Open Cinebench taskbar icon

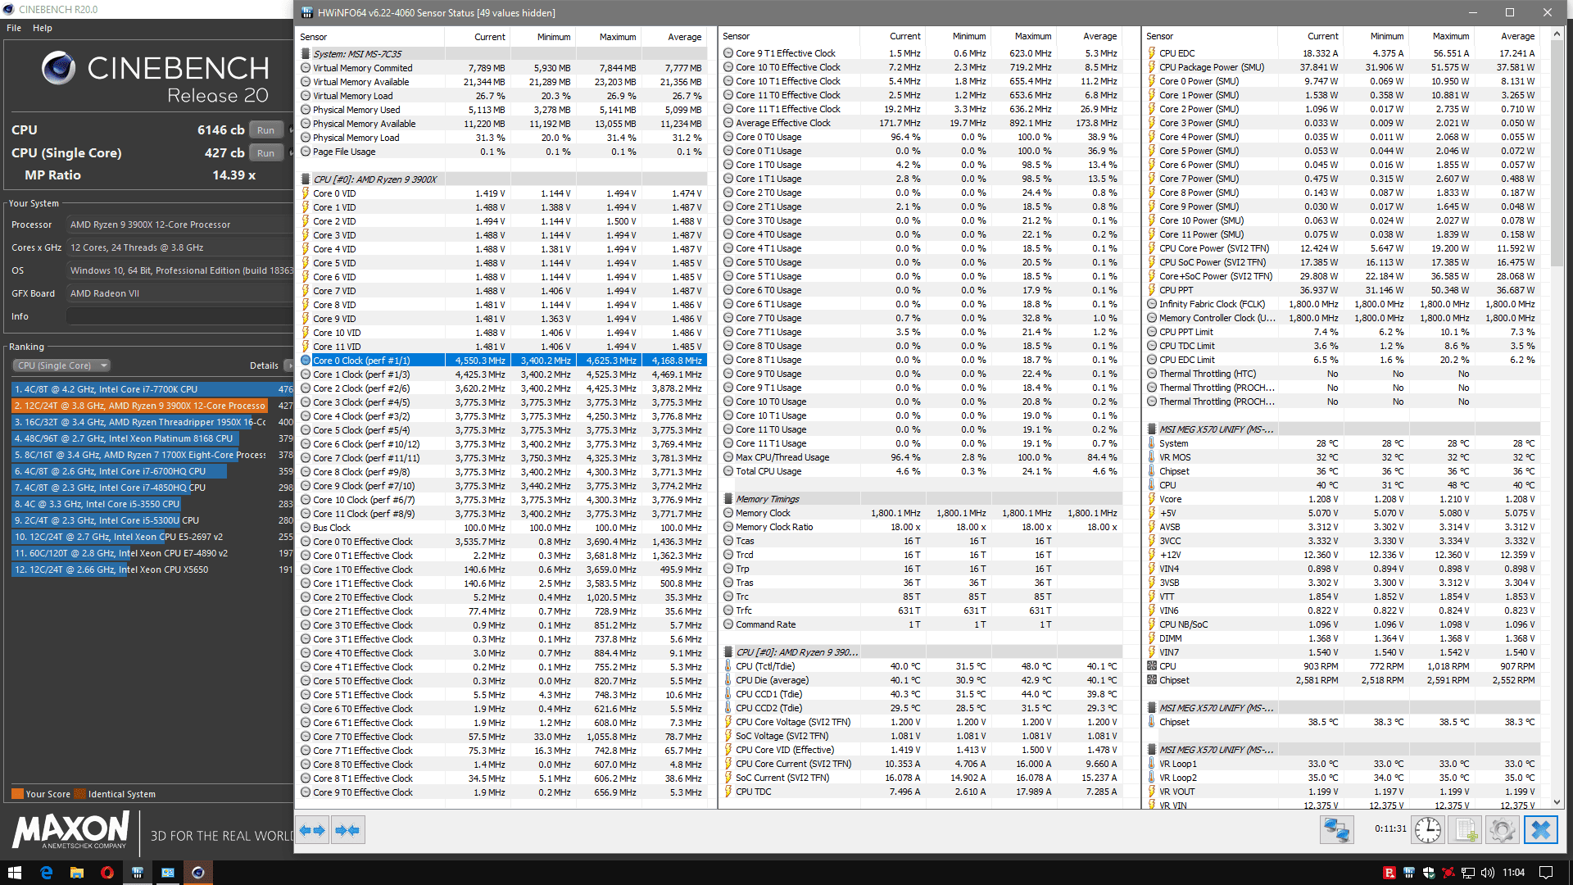coord(197,873)
